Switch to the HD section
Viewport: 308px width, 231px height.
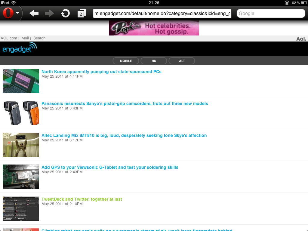154,61
